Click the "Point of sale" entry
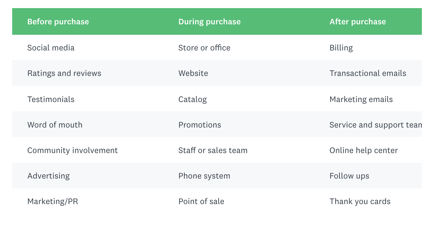This screenshot has width=430, height=229. tap(201, 201)
